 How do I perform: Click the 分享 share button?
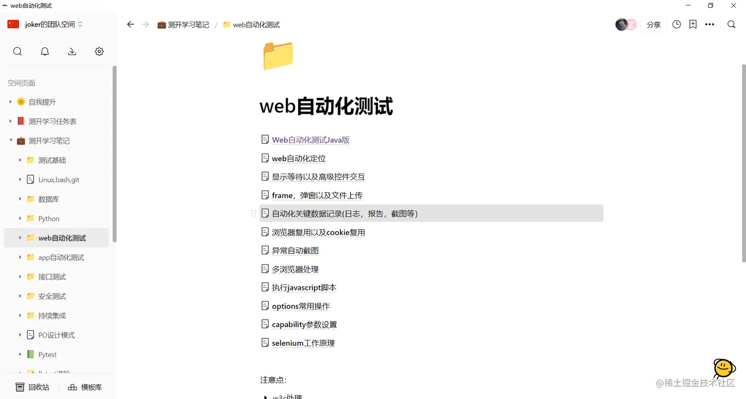pyautogui.click(x=654, y=24)
